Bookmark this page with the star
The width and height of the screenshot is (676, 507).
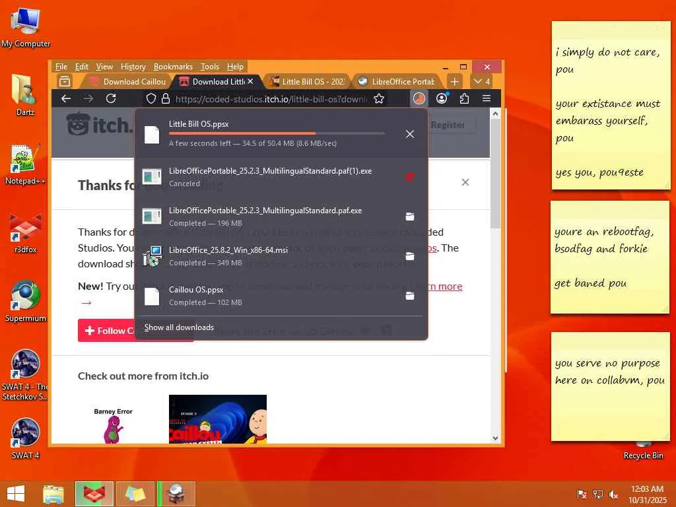click(x=379, y=99)
